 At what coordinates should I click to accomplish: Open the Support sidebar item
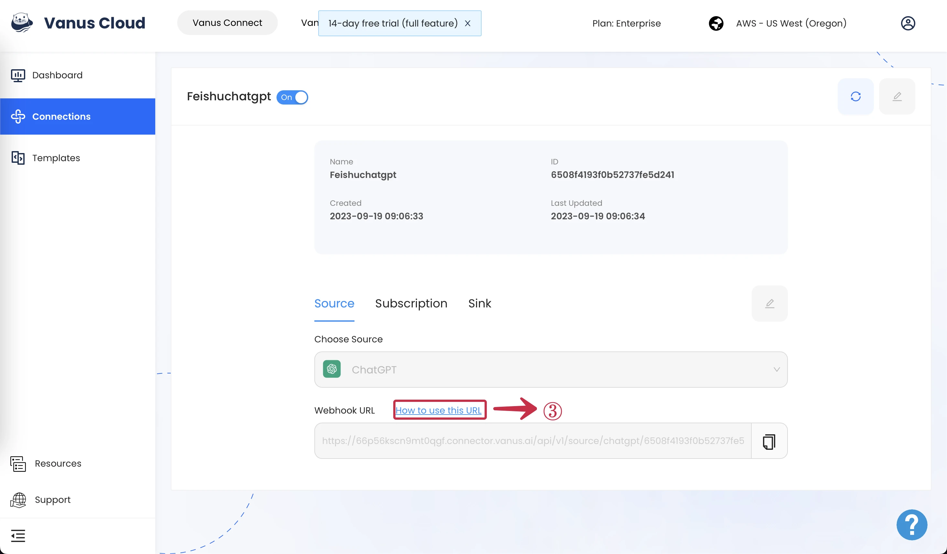(77, 500)
